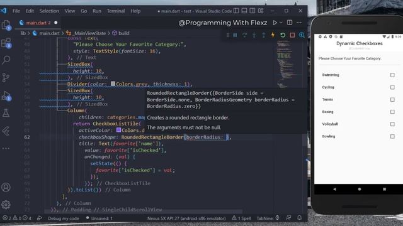Toggle bottom panel layout icon
Screen dimensions: 403x226
[x=244, y=11]
